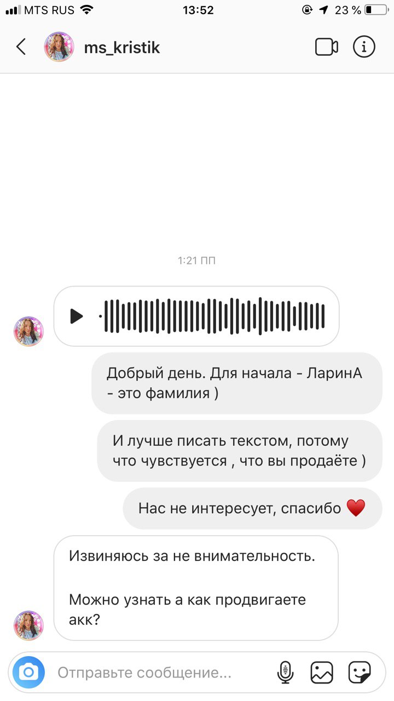Select message 'Добрый день. Для начала - ЛаринА'
394x701 pixels.
tap(237, 383)
